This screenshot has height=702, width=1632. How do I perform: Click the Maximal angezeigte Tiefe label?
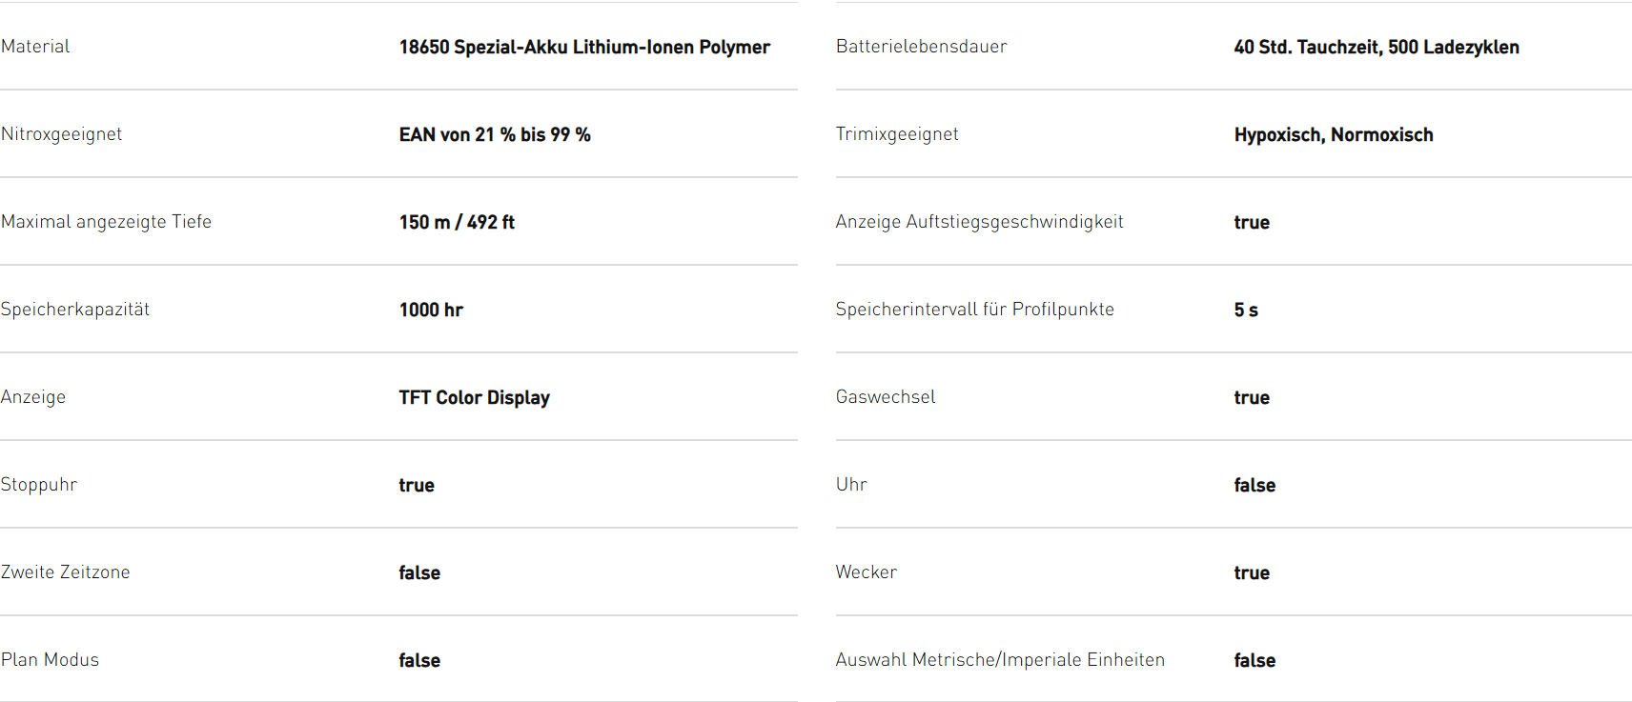coord(107,222)
